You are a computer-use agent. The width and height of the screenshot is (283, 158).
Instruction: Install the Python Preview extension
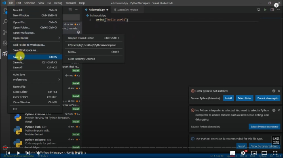76,122
